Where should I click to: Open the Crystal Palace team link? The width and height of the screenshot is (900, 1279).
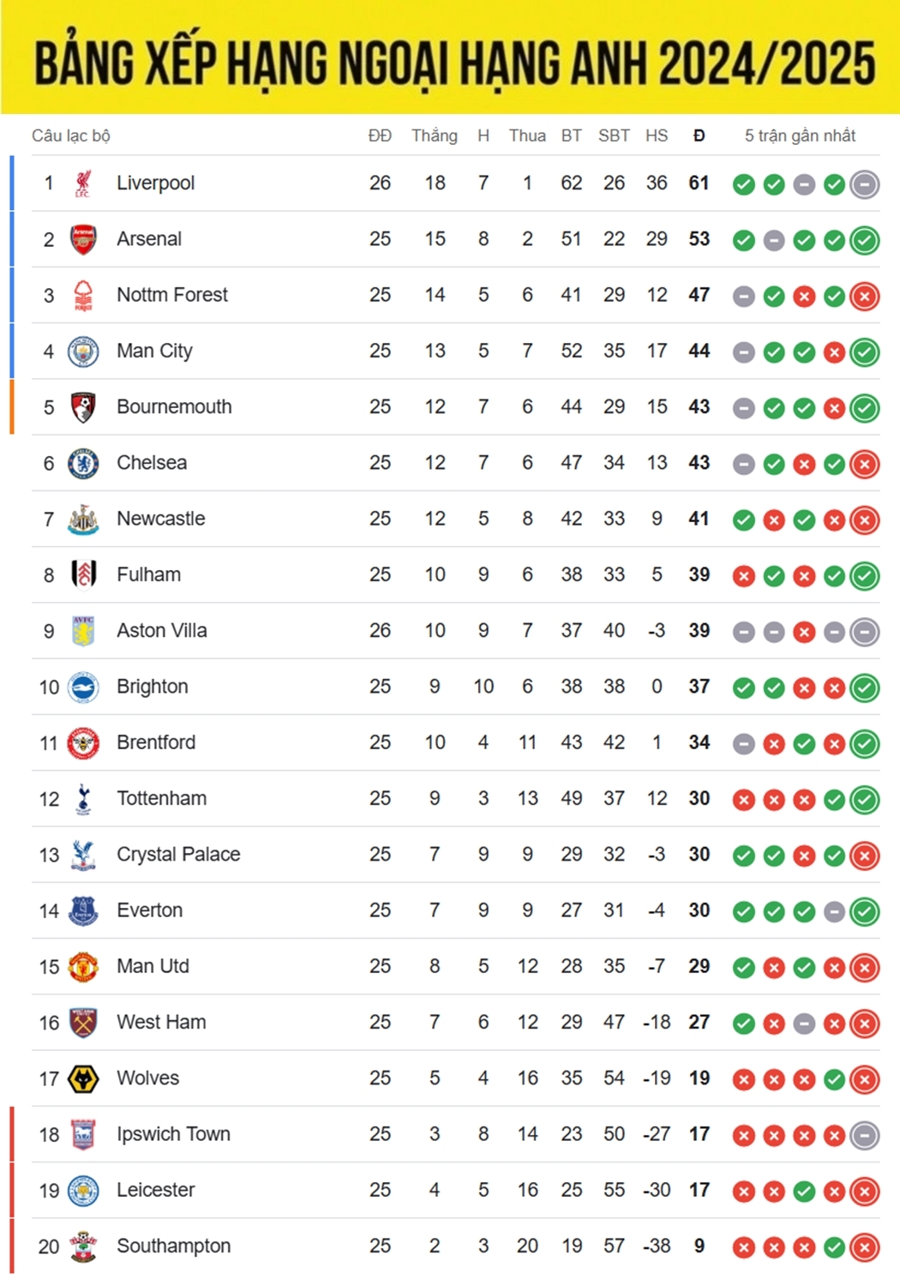tap(178, 854)
